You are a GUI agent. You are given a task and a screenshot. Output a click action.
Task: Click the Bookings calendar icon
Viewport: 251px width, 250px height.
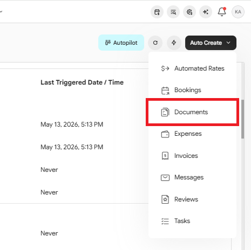(165, 91)
